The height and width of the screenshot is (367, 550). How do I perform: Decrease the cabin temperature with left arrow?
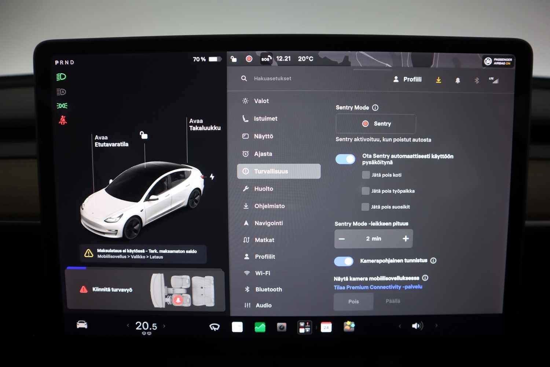pyautogui.click(x=128, y=326)
